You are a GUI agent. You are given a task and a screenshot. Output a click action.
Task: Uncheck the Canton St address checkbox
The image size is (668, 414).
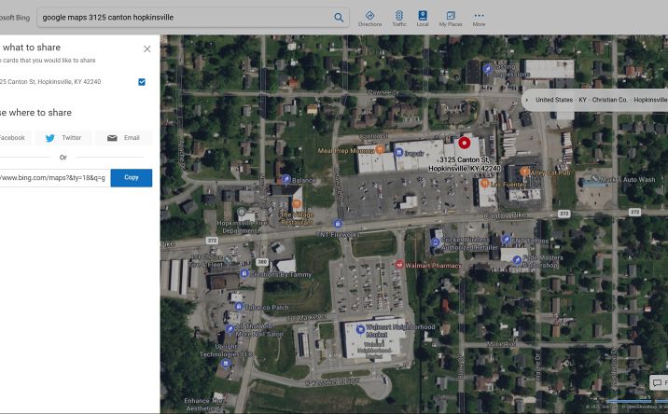pos(142,82)
